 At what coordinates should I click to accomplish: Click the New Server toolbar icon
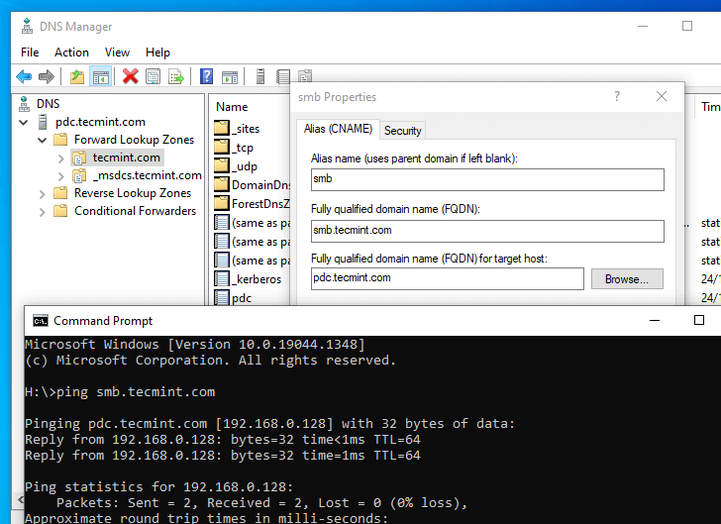[259, 76]
